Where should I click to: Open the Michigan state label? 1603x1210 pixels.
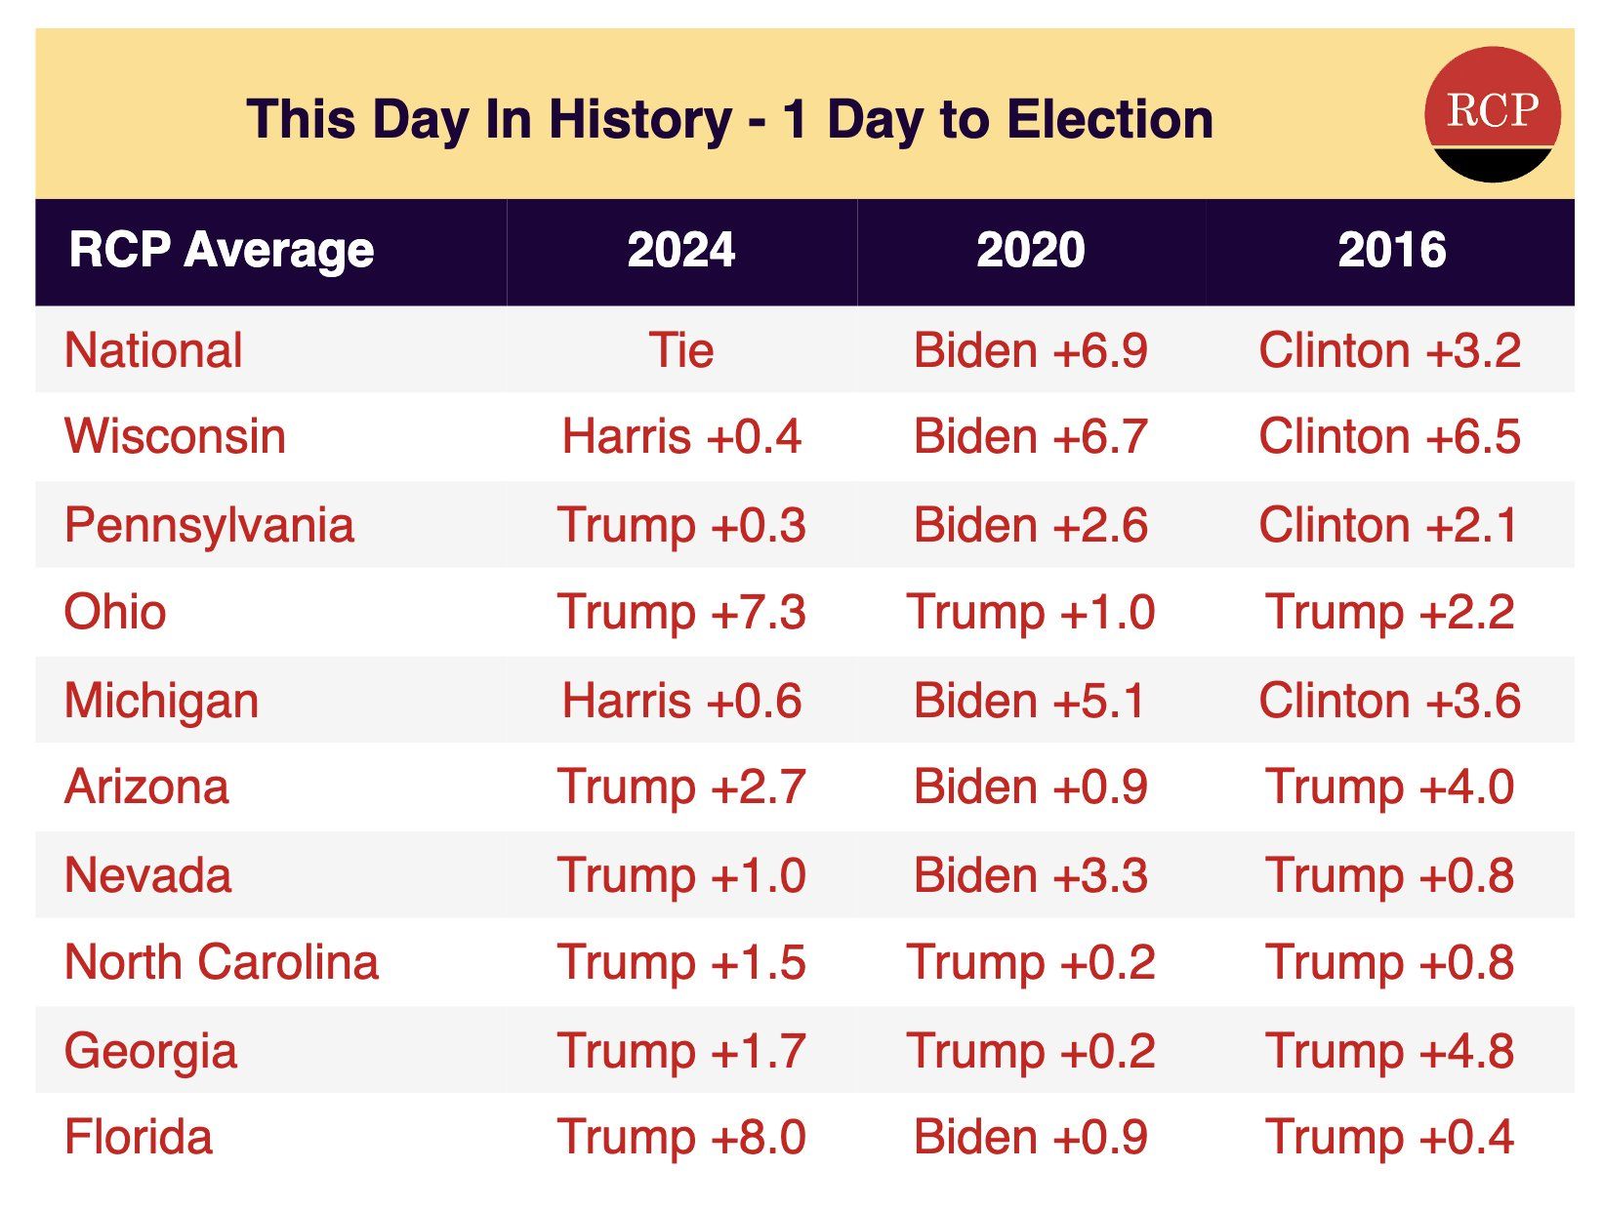pyautogui.click(x=161, y=701)
